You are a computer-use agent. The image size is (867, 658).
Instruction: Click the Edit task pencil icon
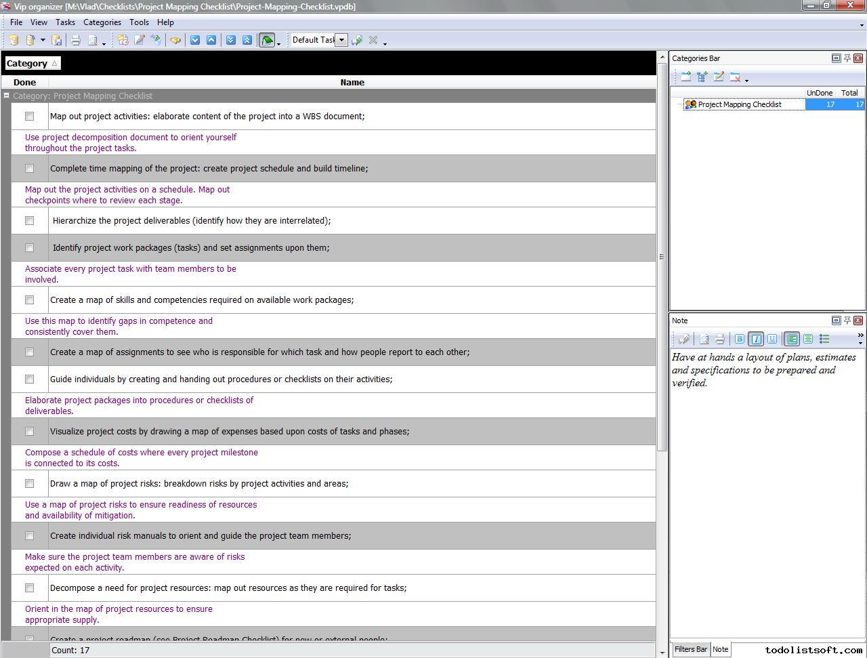[140, 40]
